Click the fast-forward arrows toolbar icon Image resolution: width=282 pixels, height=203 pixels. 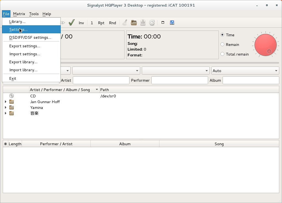(63, 23)
